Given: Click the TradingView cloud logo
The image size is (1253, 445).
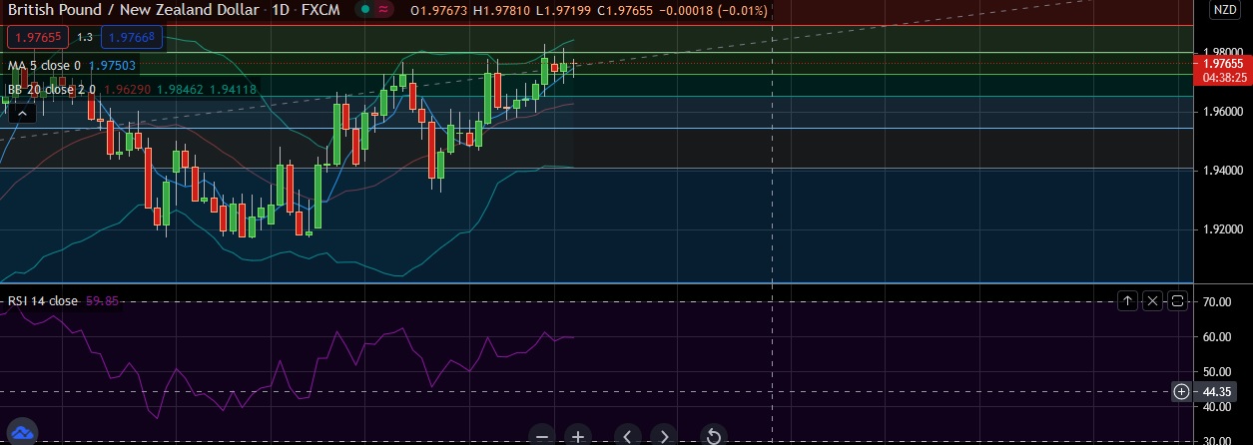Looking at the screenshot, I should coord(22,434).
